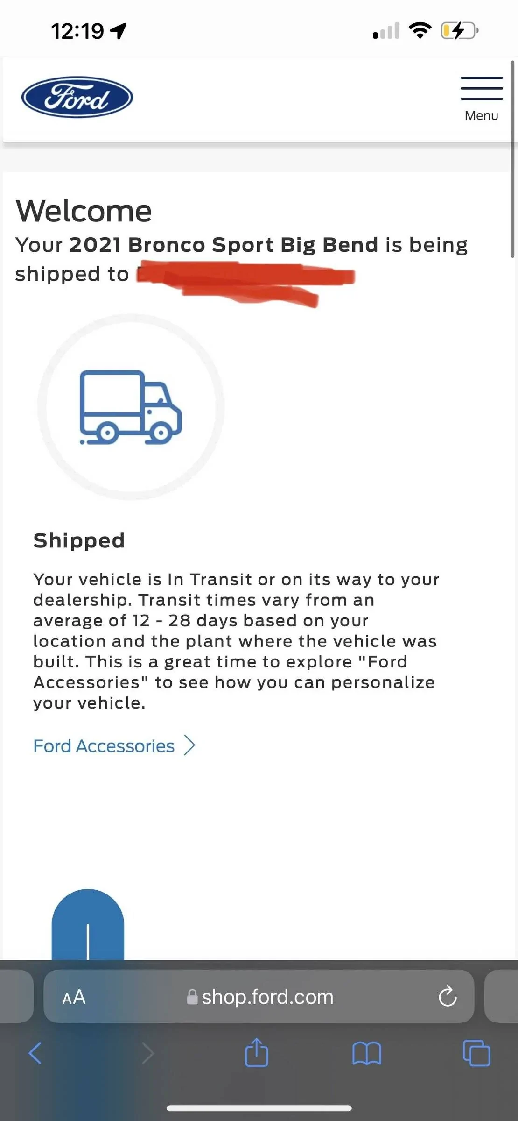Tap the 12:19 clock in status bar
The image size is (518, 1121).
pyautogui.click(x=77, y=31)
